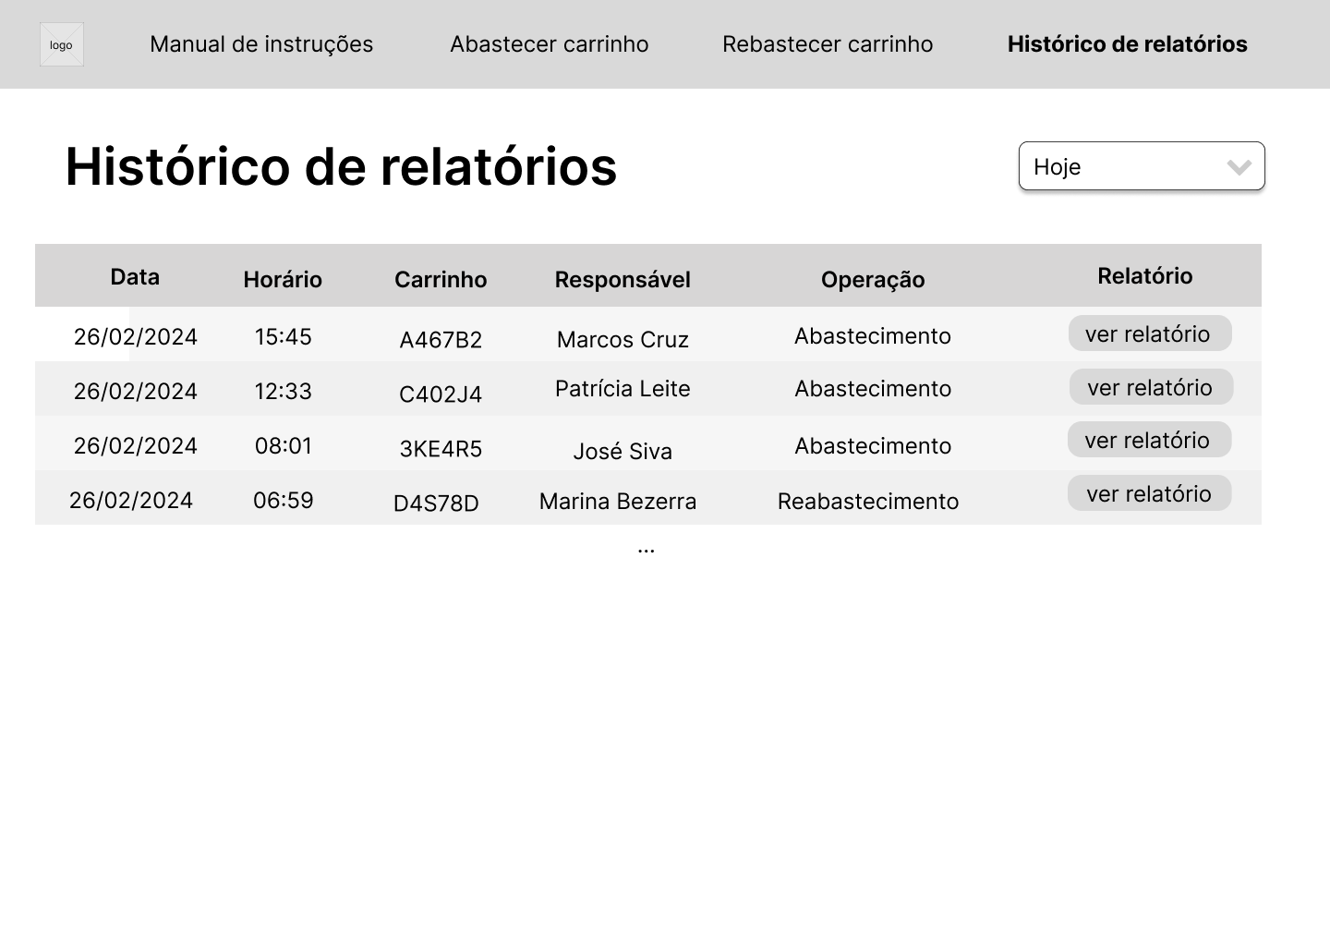Click the name Marina Bezerra

pos(618,502)
